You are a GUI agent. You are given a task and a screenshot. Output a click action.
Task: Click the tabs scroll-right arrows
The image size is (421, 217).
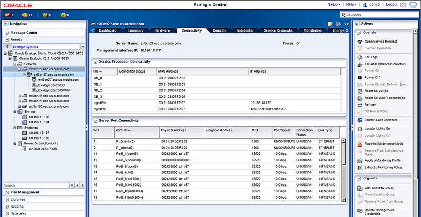tap(347, 30)
